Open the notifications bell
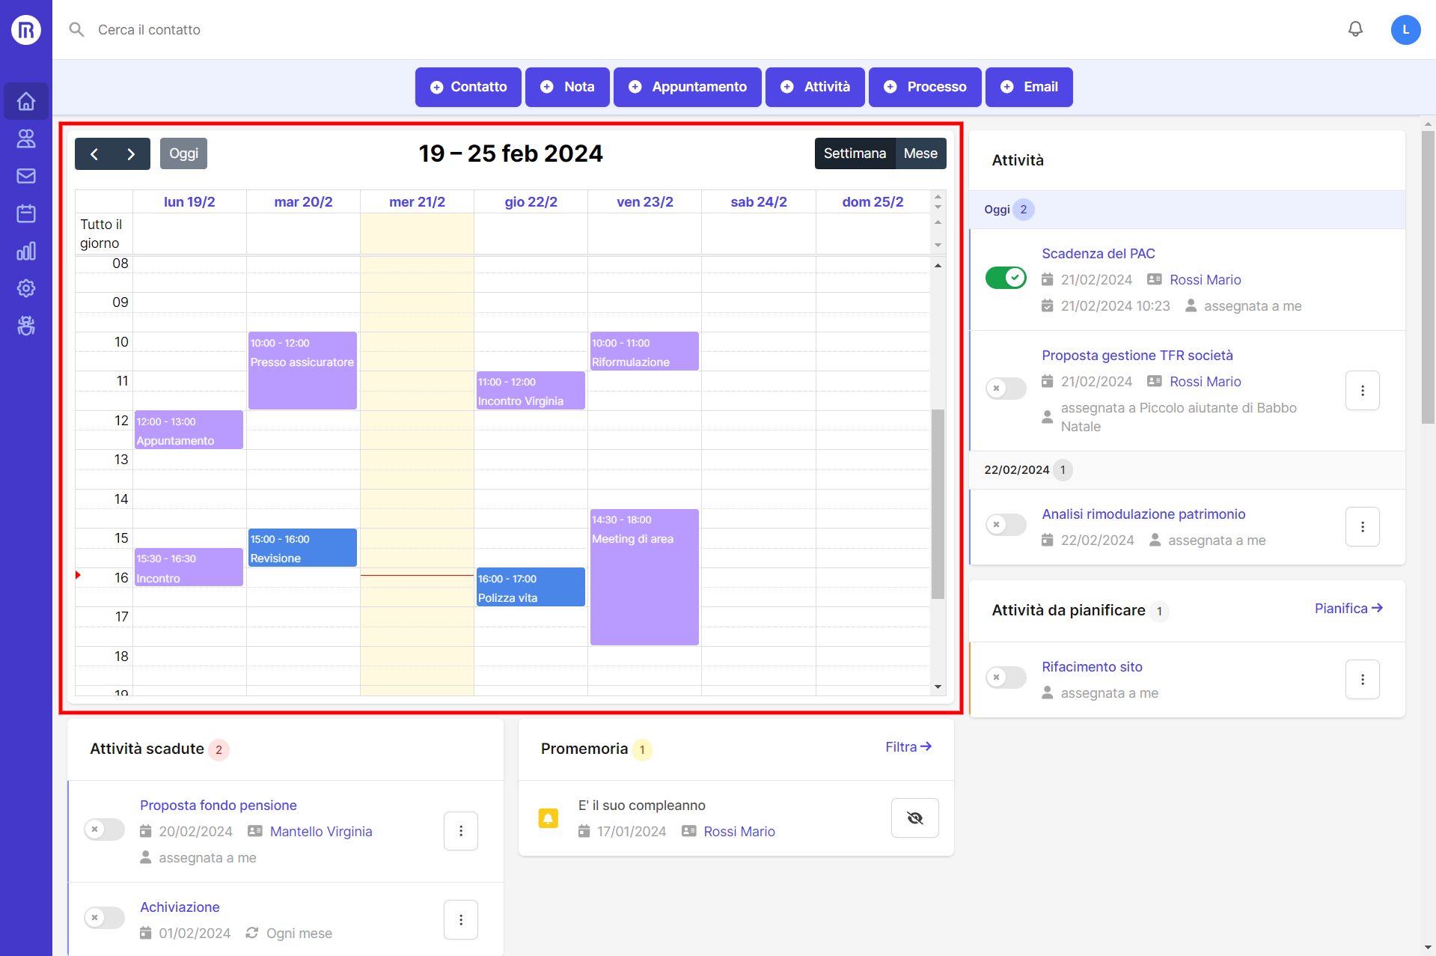1436x956 pixels. 1355,29
